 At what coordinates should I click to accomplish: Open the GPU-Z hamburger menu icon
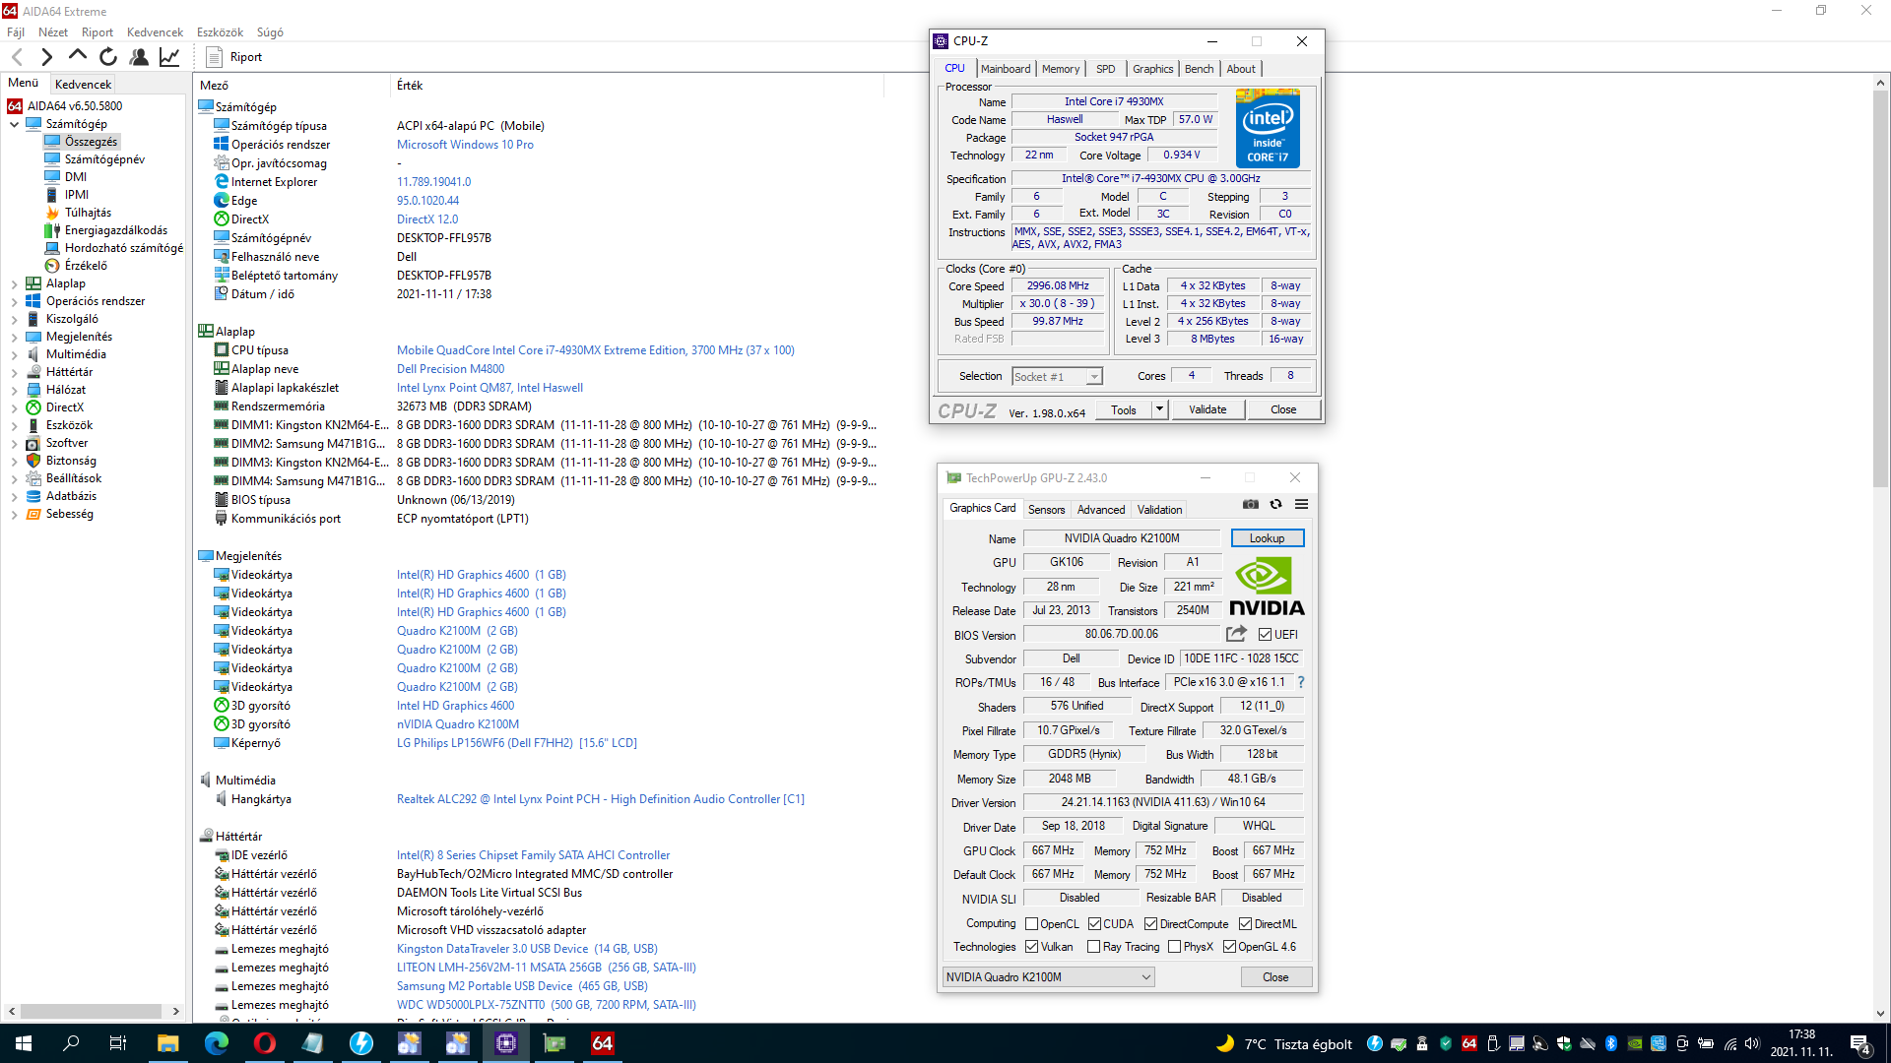pos(1302,504)
